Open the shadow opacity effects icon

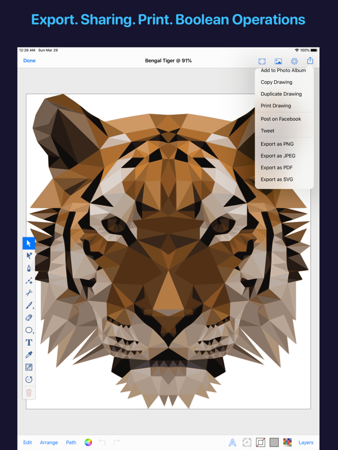(x=247, y=442)
